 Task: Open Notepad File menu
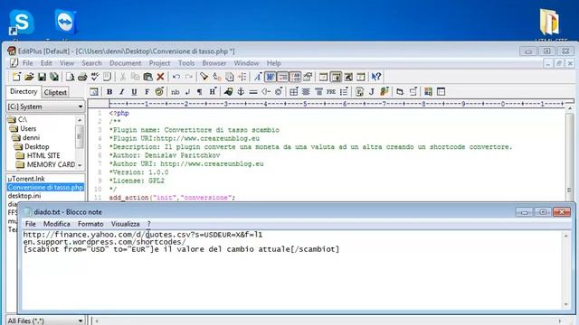pyautogui.click(x=30, y=224)
